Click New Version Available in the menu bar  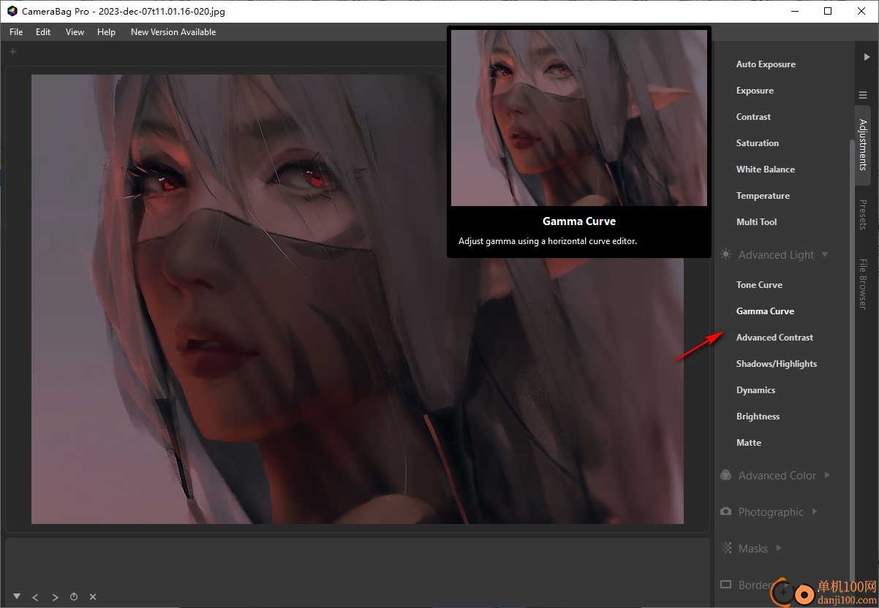click(x=173, y=32)
